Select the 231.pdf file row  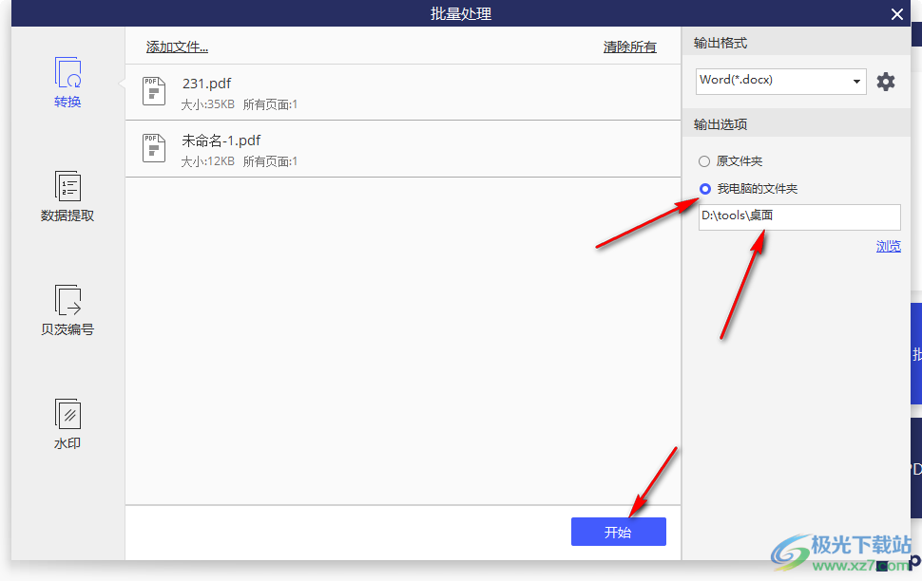point(403,92)
